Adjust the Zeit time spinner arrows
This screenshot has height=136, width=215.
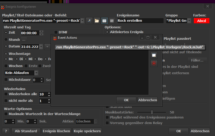click(x=41, y=33)
